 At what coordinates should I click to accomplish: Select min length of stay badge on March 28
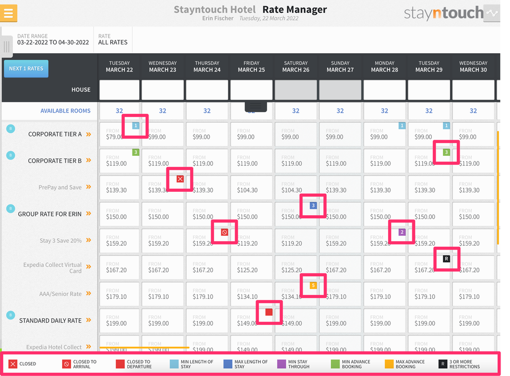(x=402, y=125)
